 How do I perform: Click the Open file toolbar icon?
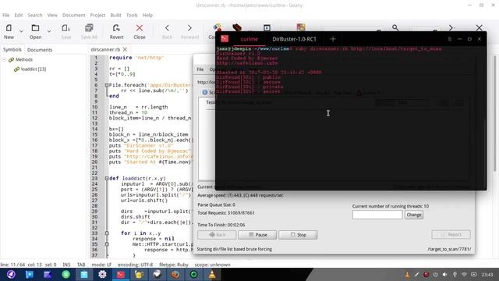(35, 28)
